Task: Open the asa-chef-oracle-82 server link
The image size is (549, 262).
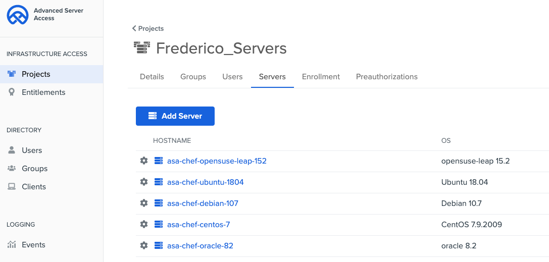Action: (200, 246)
